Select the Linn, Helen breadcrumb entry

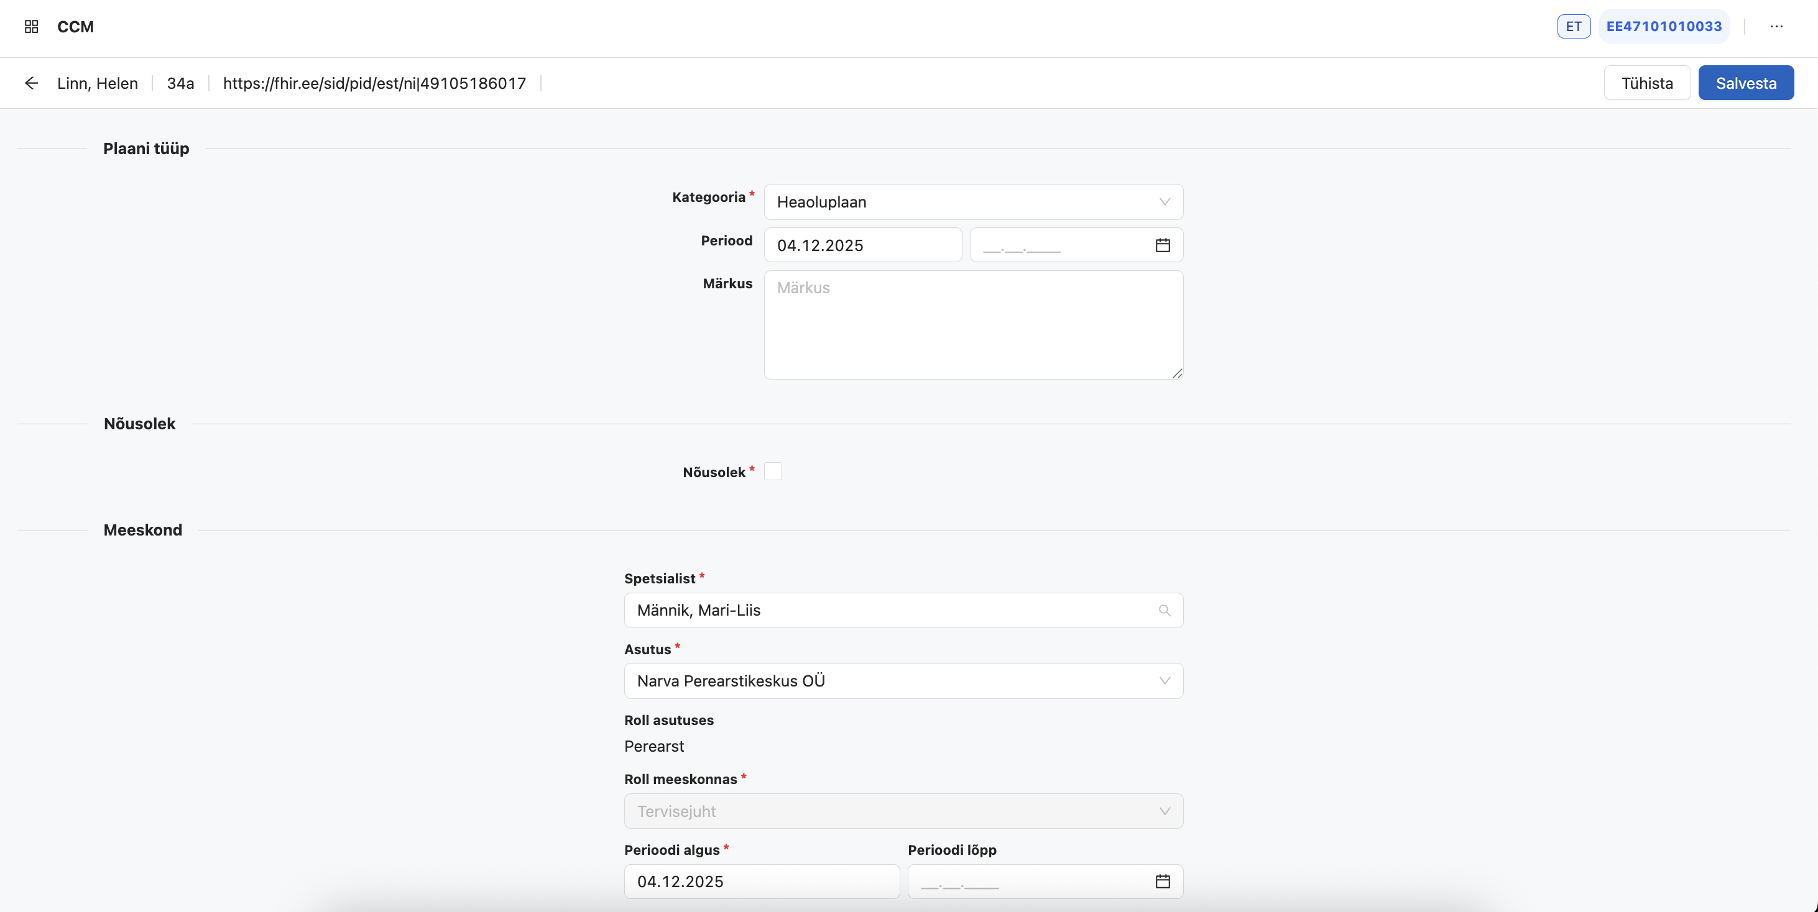(x=98, y=83)
